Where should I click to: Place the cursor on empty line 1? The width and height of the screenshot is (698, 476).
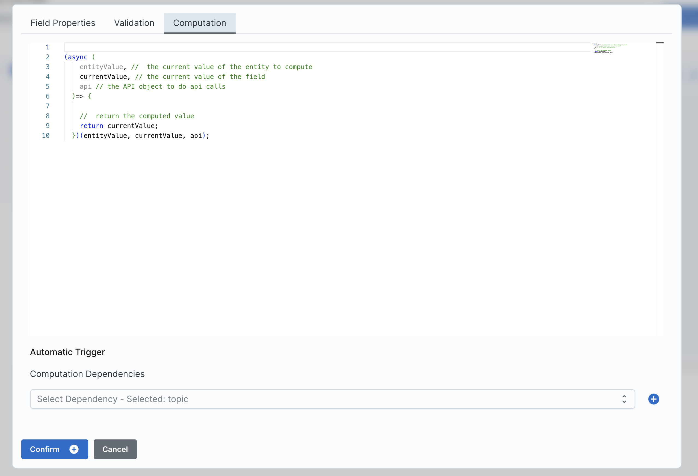(300, 47)
